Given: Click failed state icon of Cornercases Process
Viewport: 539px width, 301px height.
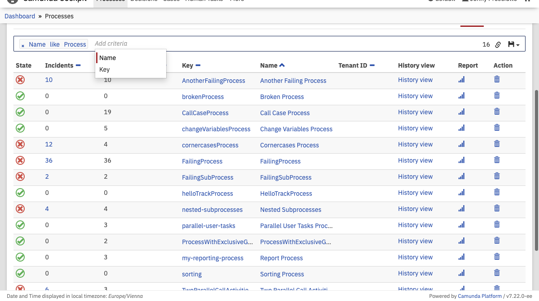Looking at the screenshot, I should coord(20,144).
